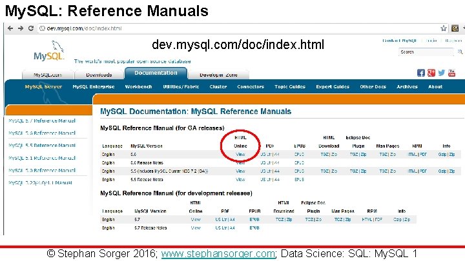Click the browser forward arrow
The image size is (465, 261).
pyautogui.click(x=21, y=28)
